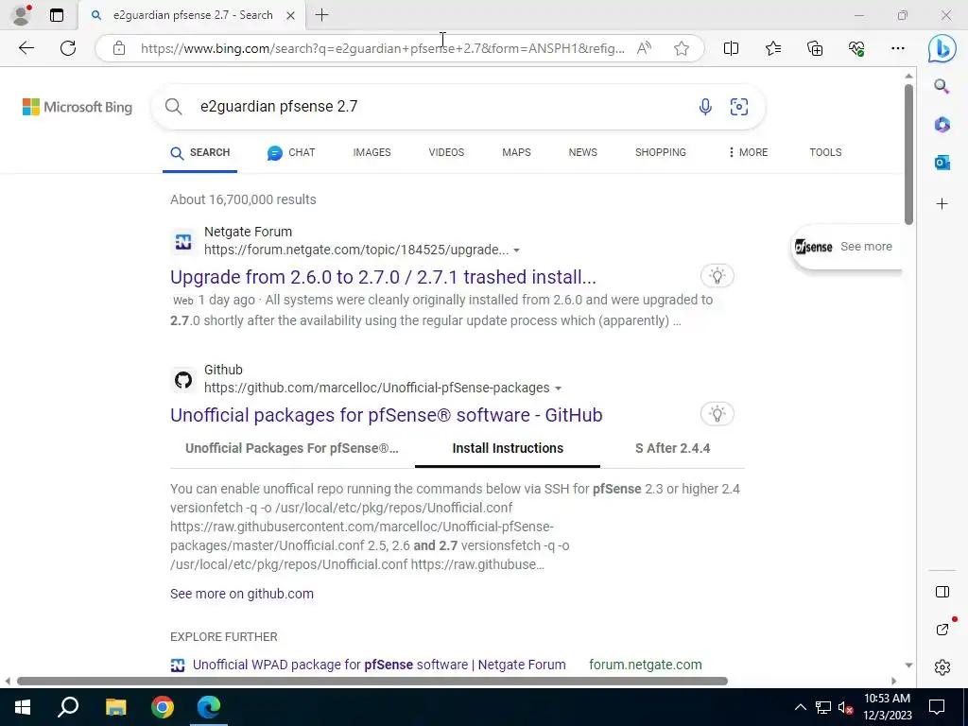
Task: Open volume control in system tray
Action: coord(846,707)
